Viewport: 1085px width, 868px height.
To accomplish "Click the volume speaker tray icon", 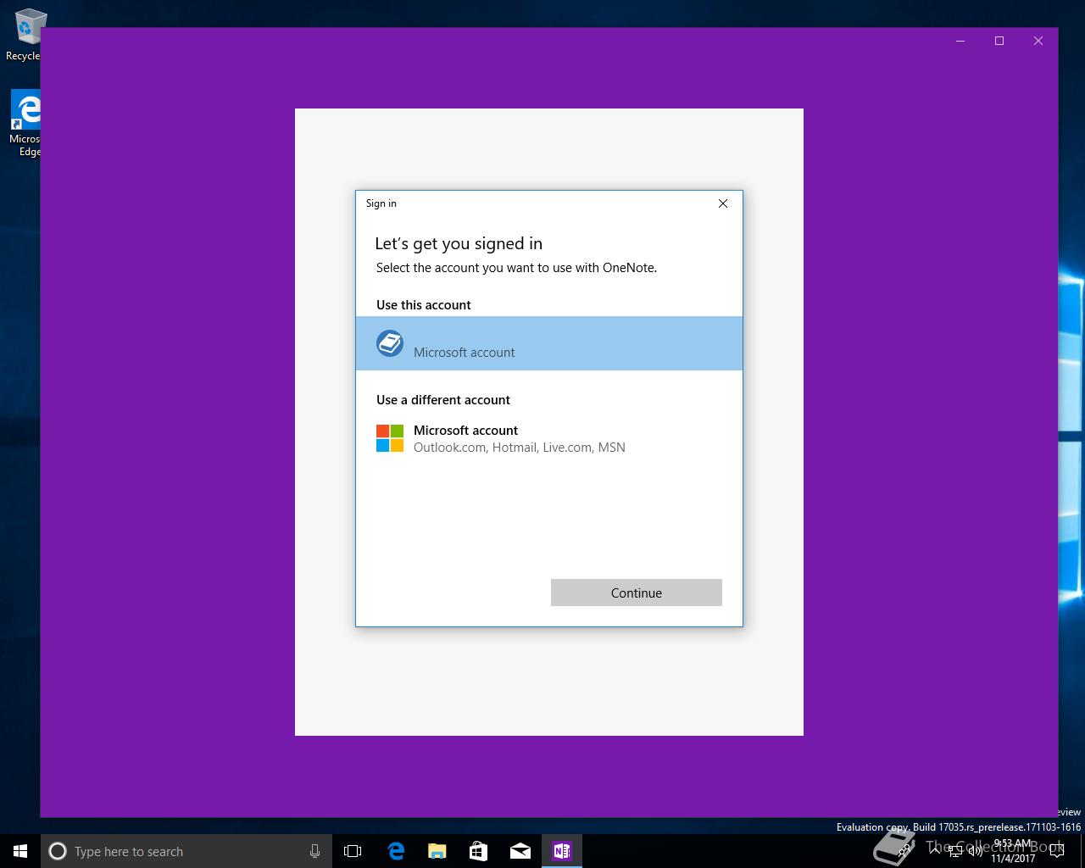I will click(x=975, y=851).
